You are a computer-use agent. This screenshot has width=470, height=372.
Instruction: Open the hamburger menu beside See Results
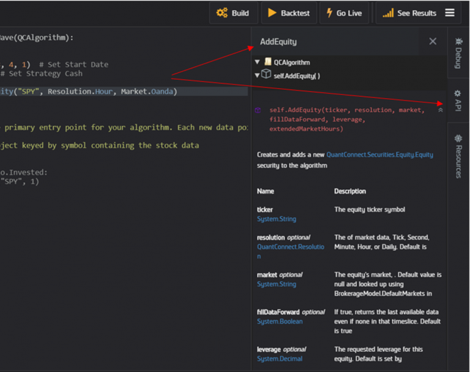pyautogui.click(x=450, y=13)
